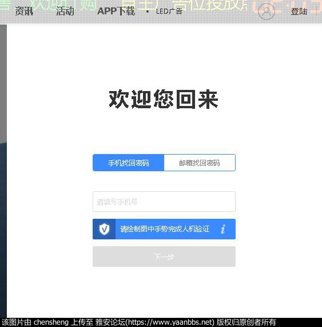Switch to the 邮箱找回密码 tab
Viewport: 322px width, 327px height.
200,163
